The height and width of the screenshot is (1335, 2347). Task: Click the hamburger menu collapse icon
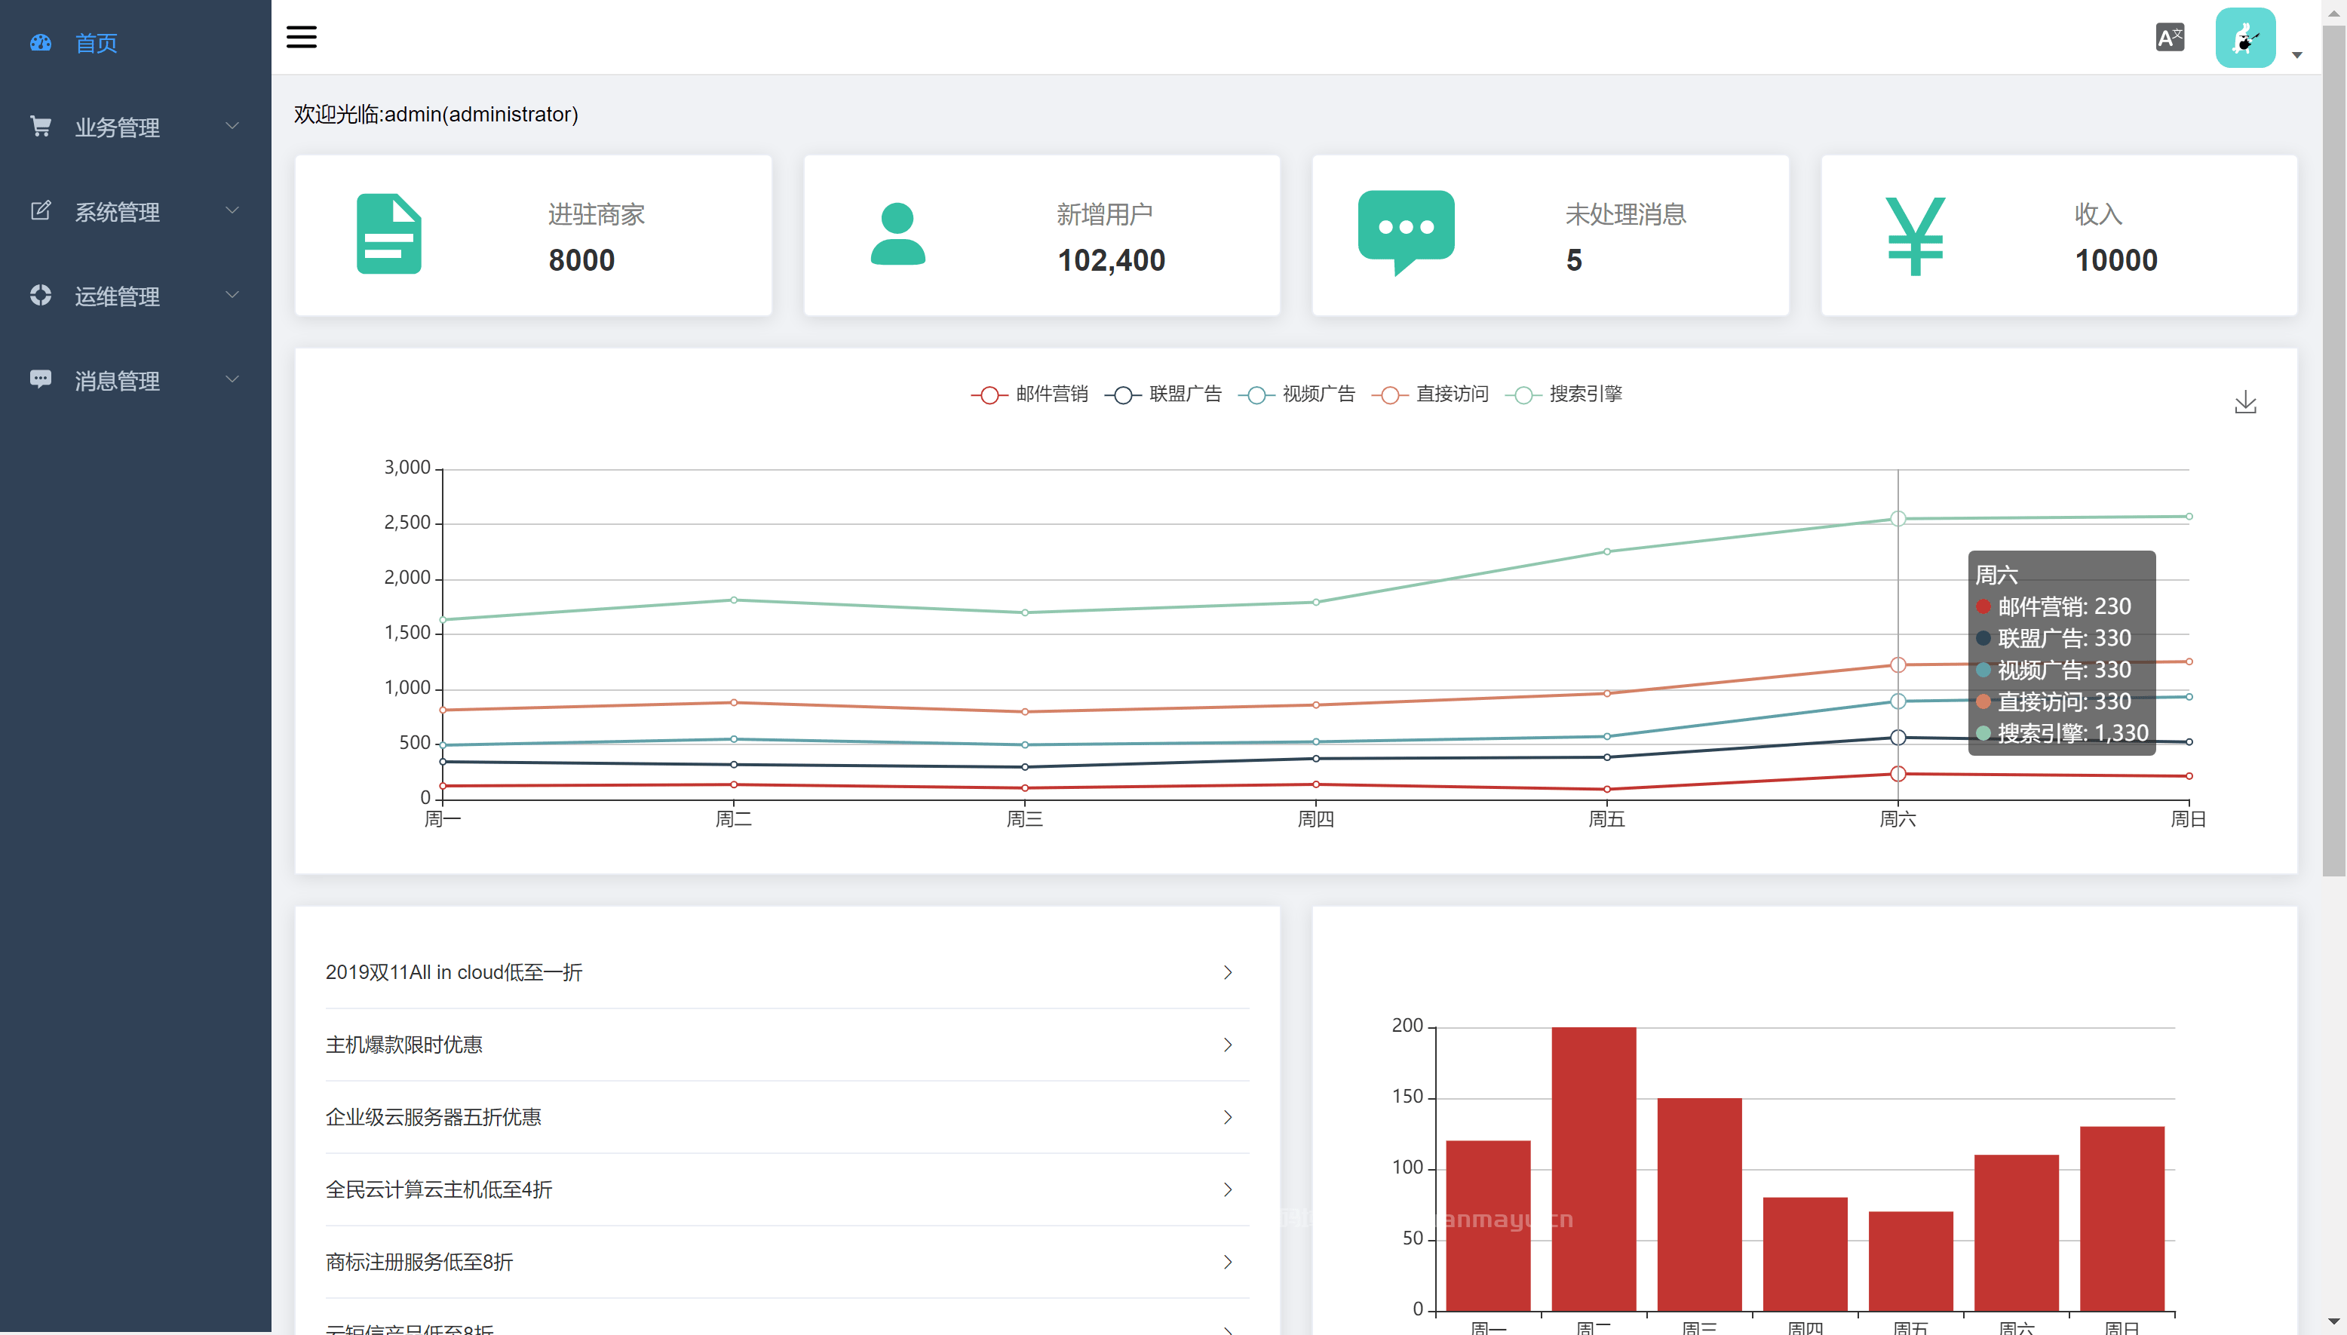[302, 37]
